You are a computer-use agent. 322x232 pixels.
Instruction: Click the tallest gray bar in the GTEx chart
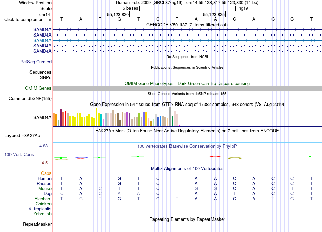pyautogui.click(x=170, y=116)
